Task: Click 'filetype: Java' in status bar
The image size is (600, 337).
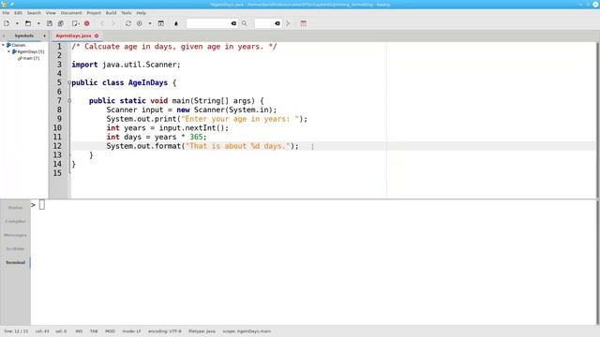Action: 202,331
